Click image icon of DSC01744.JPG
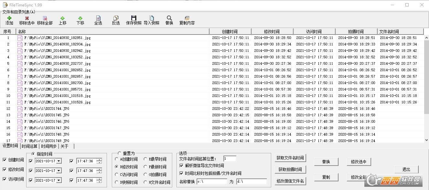 [x=20, y=109]
